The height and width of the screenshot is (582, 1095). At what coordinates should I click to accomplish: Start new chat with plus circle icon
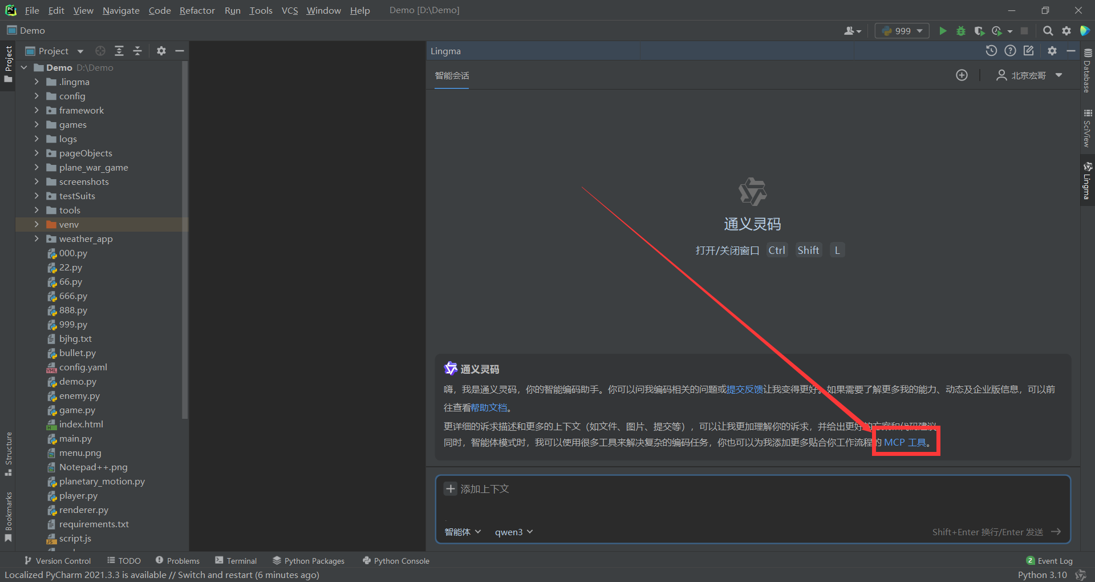962,75
